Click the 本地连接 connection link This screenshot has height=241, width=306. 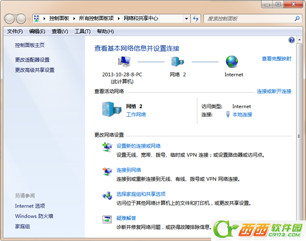point(242,115)
